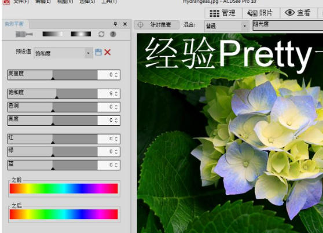
Task: Click the reset refresh icon
Action: pyautogui.click(x=101, y=34)
